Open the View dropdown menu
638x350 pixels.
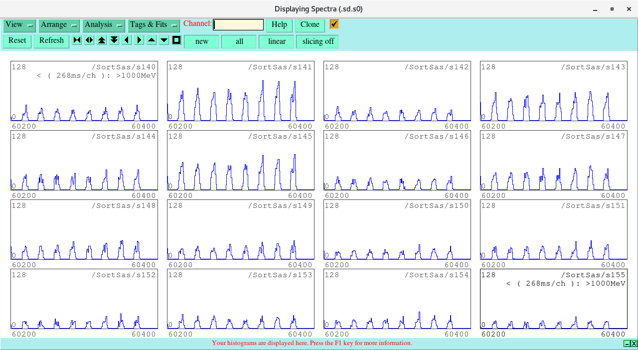tap(19, 25)
